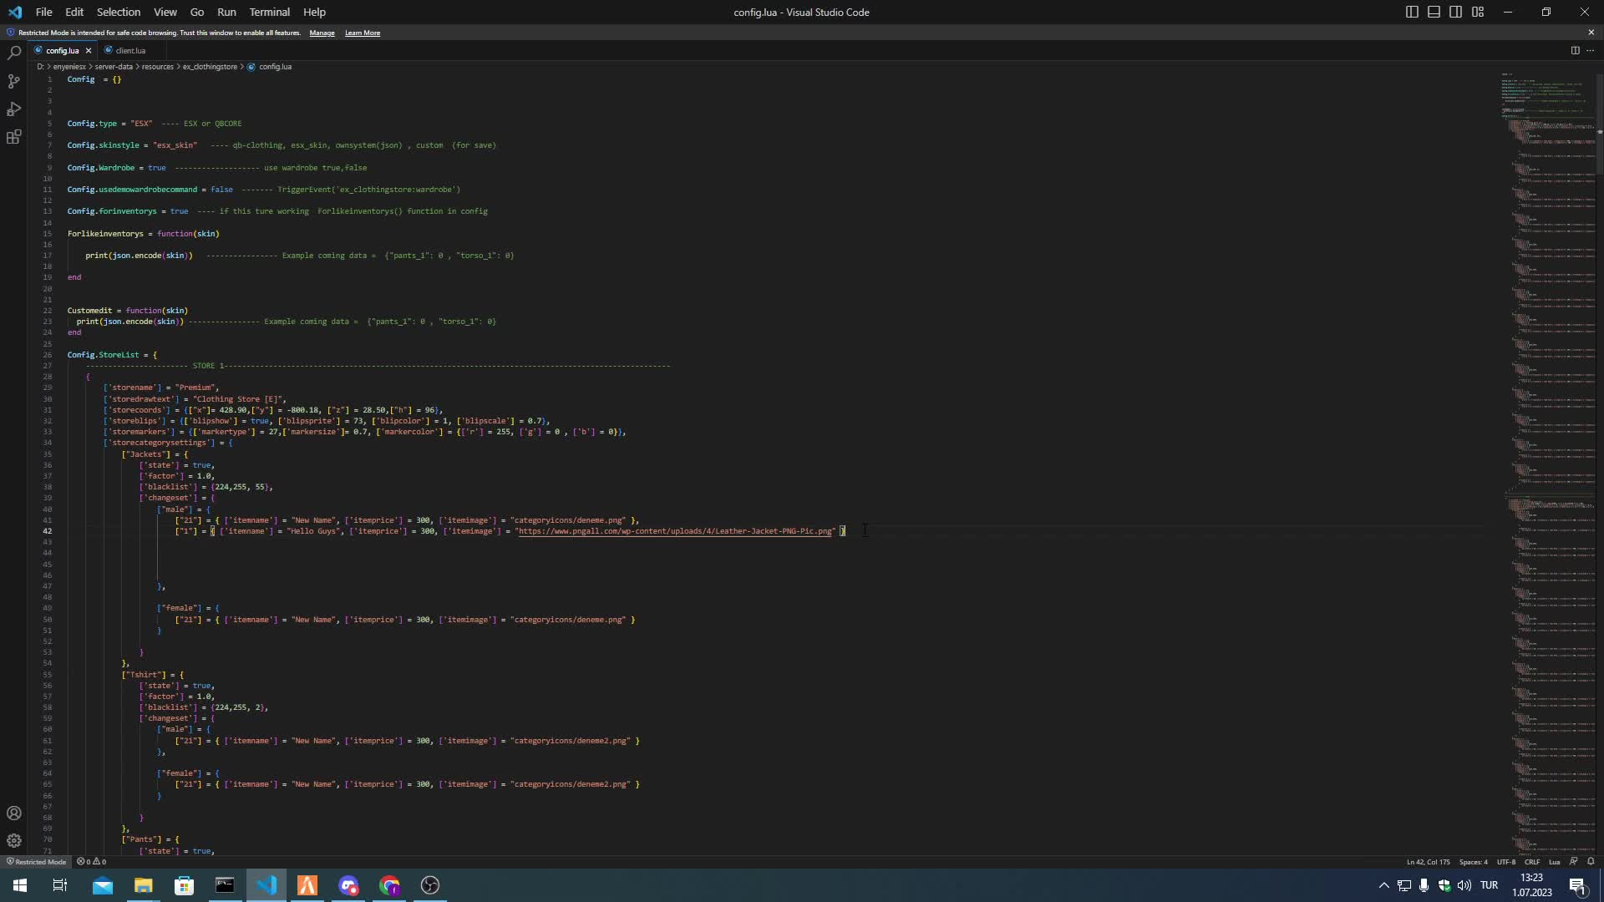This screenshot has width=1604, height=902.
Task: Click the Manage link in Restricted Mode banner
Action: pyautogui.click(x=322, y=33)
